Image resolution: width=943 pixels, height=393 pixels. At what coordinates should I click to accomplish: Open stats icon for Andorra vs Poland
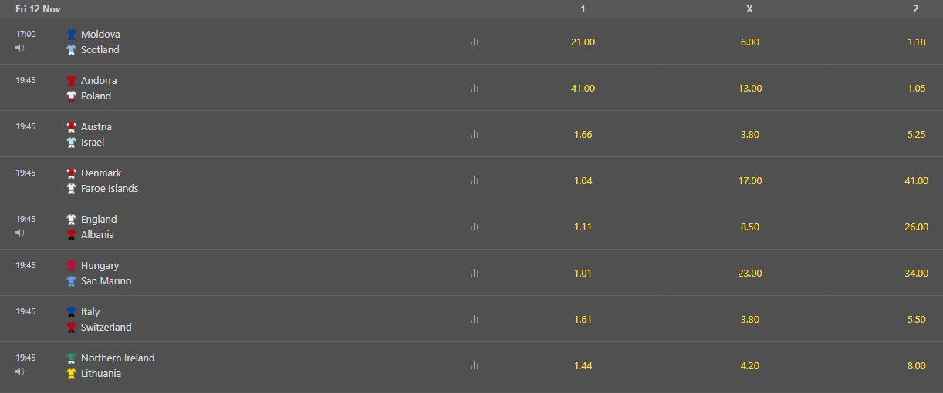[x=475, y=88]
